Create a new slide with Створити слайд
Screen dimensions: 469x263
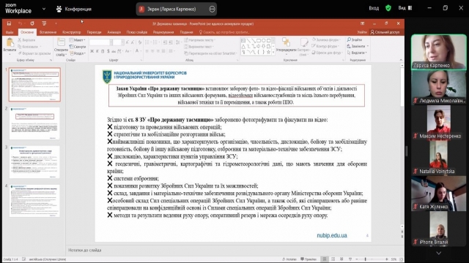(61, 47)
